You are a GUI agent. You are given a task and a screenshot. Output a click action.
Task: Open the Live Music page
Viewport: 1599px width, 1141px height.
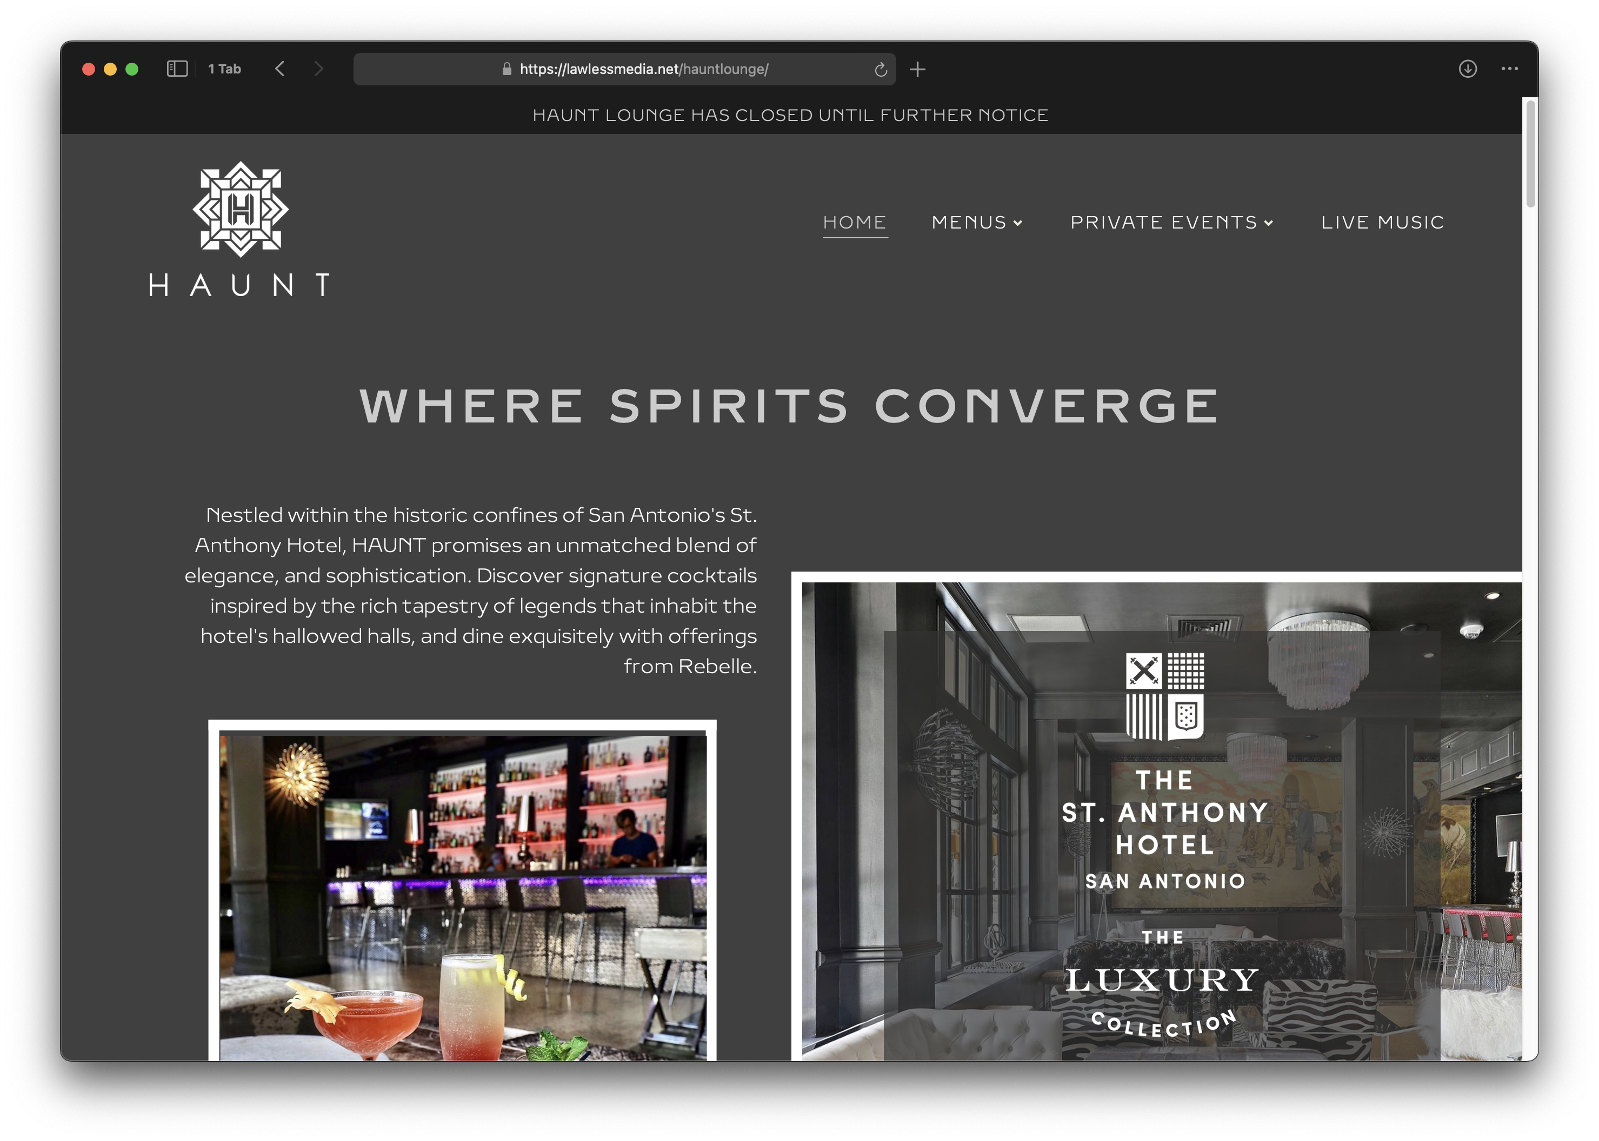[1382, 223]
